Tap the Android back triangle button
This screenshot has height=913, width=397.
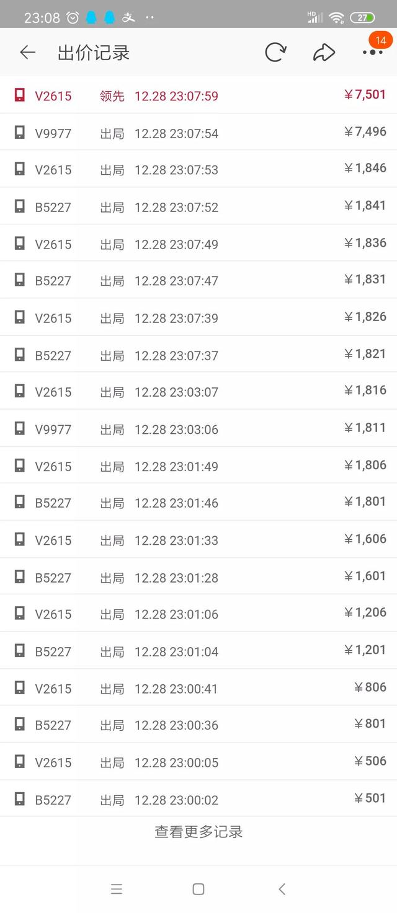coord(282,889)
